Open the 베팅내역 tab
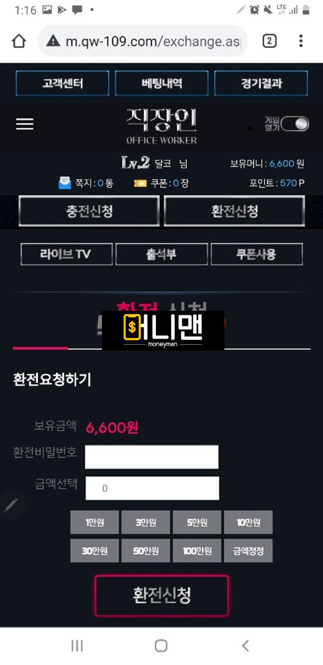This screenshot has height=665, width=323. pos(161,83)
